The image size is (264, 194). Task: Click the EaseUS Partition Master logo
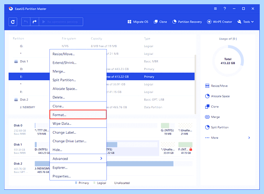pos(11,8)
